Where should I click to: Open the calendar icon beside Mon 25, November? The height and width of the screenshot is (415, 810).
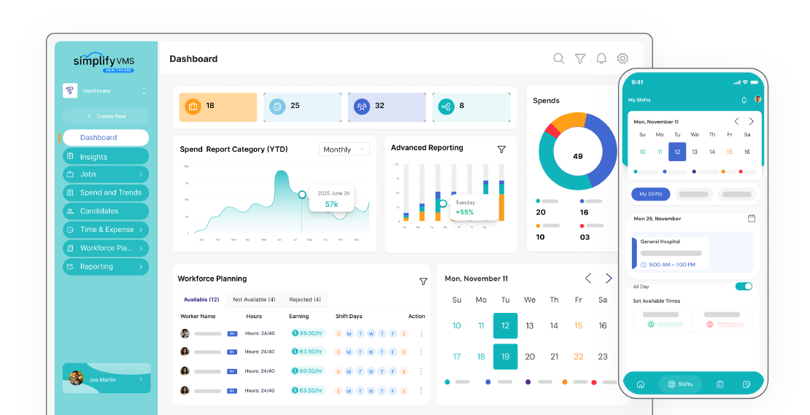[x=752, y=218]
